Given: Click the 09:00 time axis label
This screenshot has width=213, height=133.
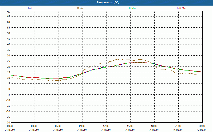Looking at the screenshot, I should click(x=82, y=126).
